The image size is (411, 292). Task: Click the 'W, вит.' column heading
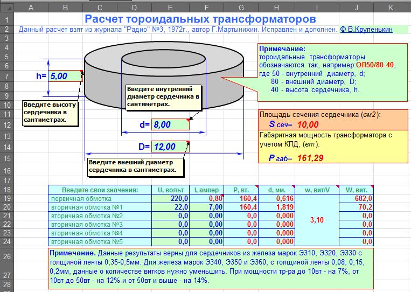[356, 190]
